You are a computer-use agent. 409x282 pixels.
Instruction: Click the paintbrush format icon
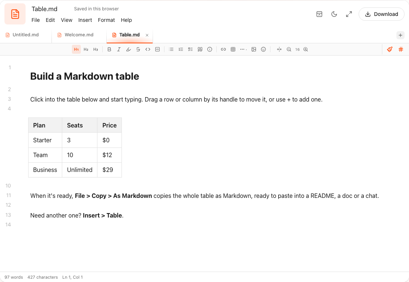pyautogui.click(x=390, y=49)
